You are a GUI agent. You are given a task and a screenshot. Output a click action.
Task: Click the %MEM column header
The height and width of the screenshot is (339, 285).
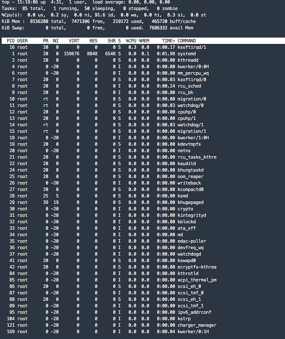[x=144, y=41]
